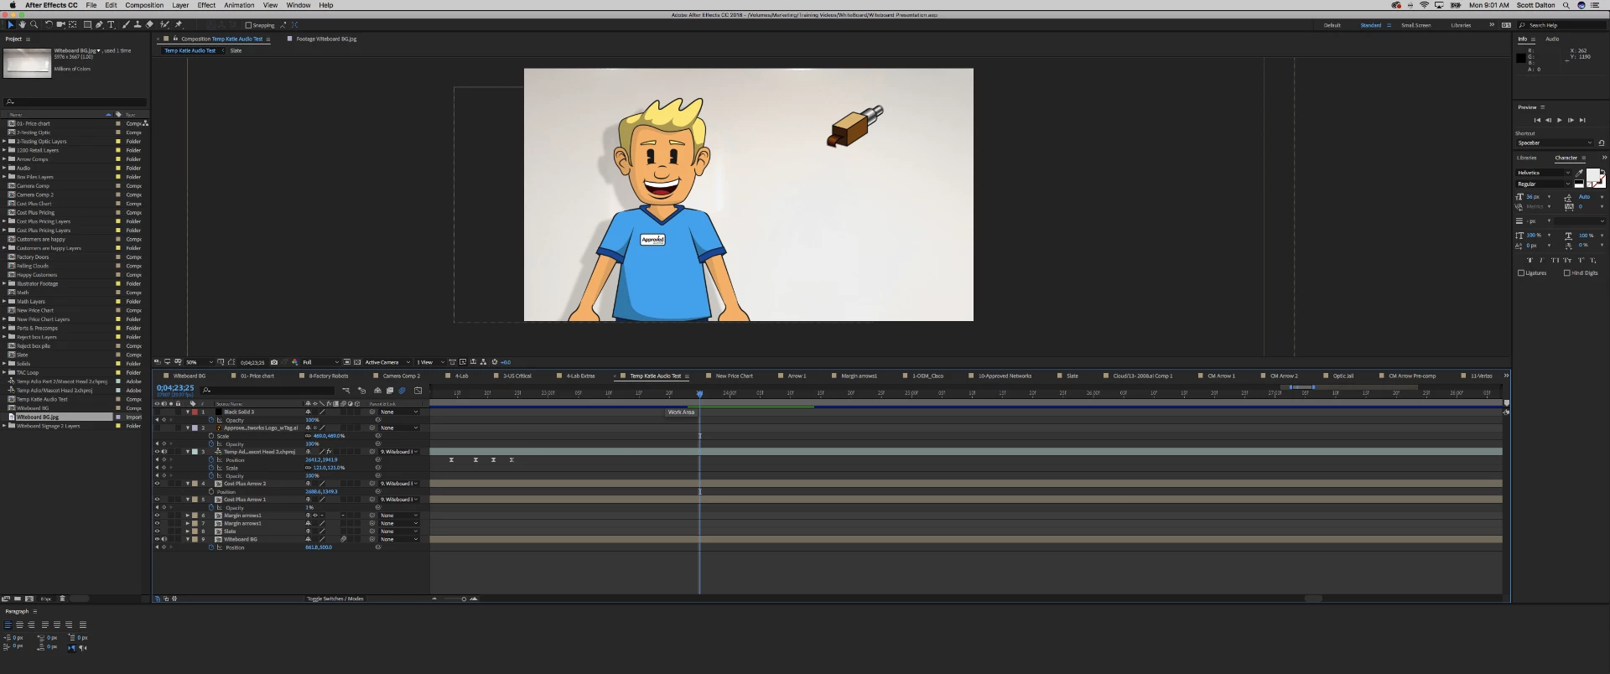Click the take snapshot camera icon
Image resolution: width=1610 pixels, height=674 pixels.
(x=274, y=362)
